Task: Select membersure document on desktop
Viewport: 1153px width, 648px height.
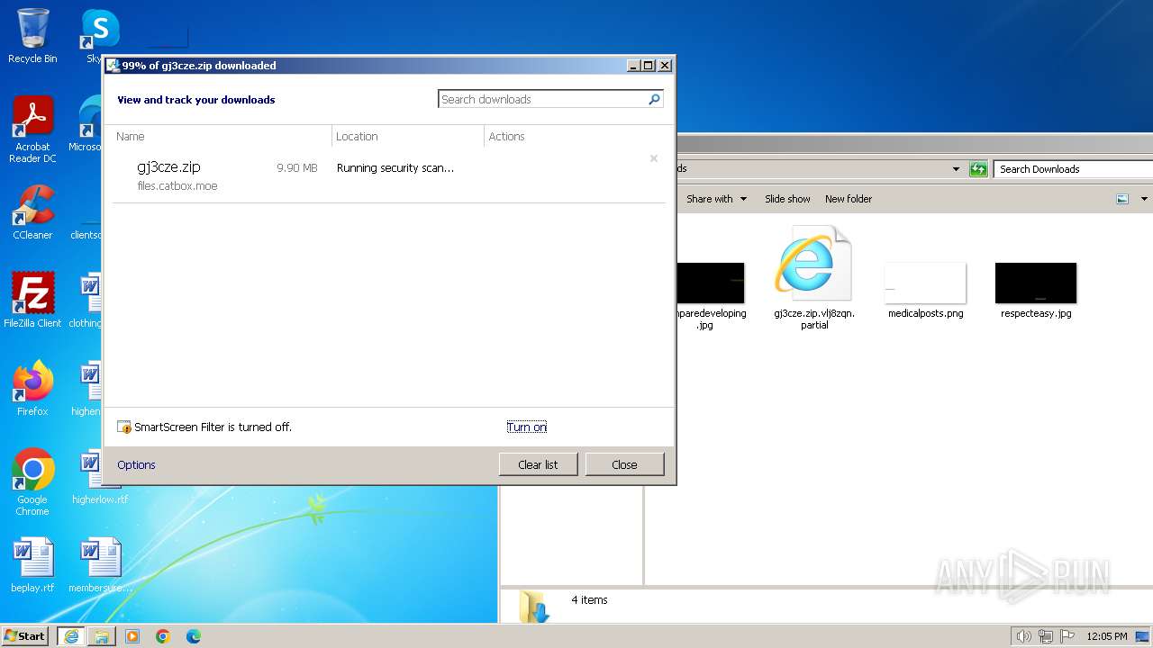Action: click(x=101, y=565)
